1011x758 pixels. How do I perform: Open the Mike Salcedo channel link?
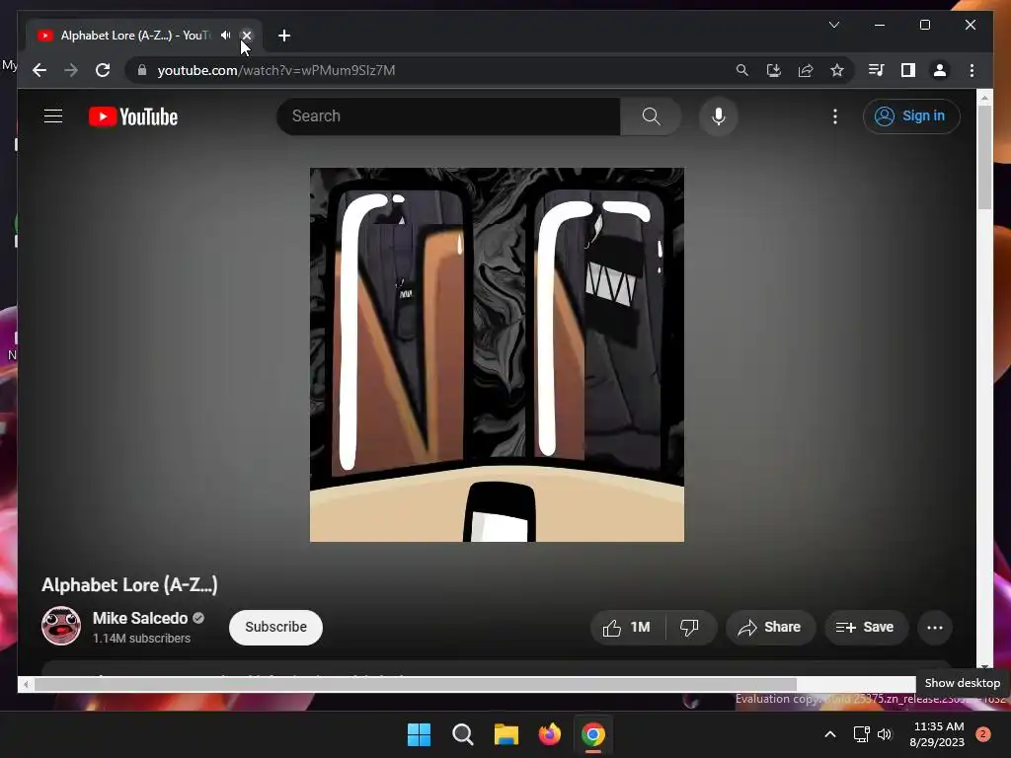tap(140, 618)
